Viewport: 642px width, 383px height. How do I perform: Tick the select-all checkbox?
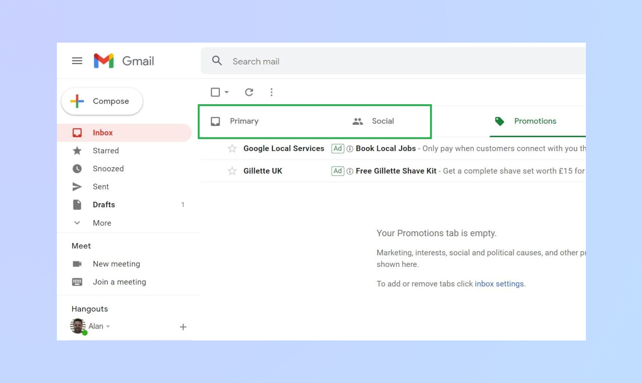(x=216, y=92)
